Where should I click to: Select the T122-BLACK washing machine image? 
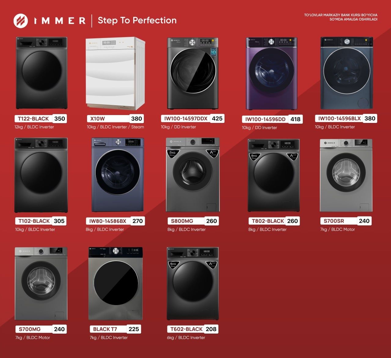42,73
